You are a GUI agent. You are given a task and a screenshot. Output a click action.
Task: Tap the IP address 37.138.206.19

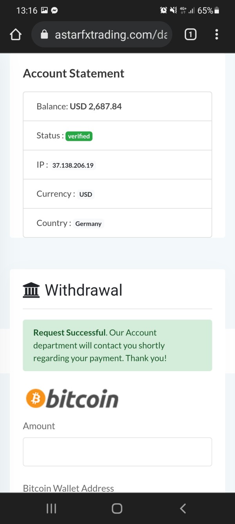[73, 165]
